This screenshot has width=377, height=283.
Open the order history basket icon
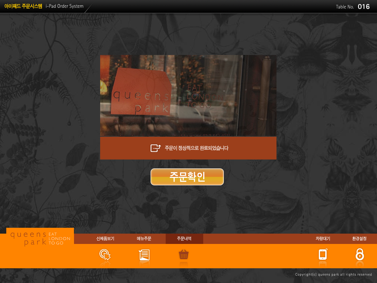[x=184, y=255]
